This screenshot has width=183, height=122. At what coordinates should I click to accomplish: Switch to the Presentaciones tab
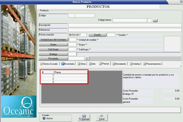153,64
